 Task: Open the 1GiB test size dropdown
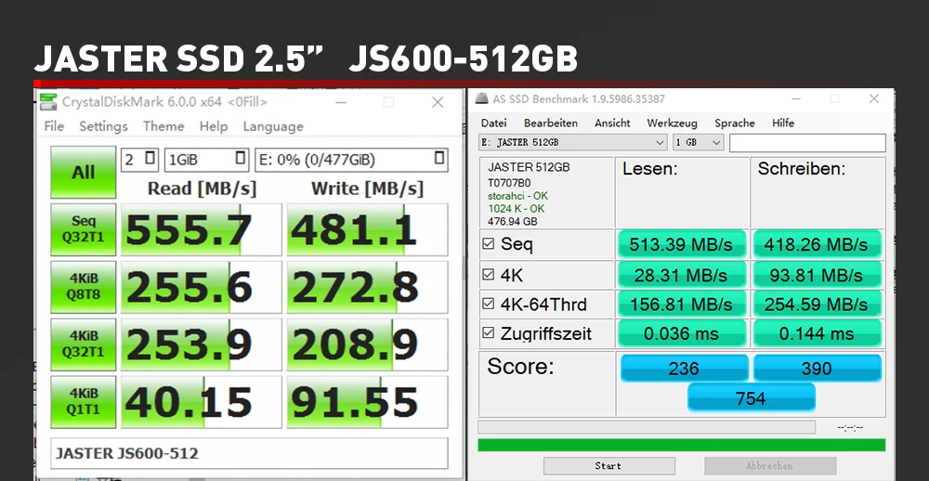point(207,160)
